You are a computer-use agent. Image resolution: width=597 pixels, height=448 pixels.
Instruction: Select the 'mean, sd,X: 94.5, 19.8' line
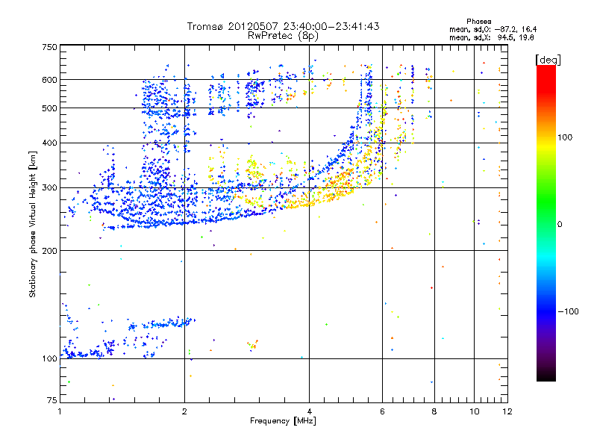tap(492, 37)
